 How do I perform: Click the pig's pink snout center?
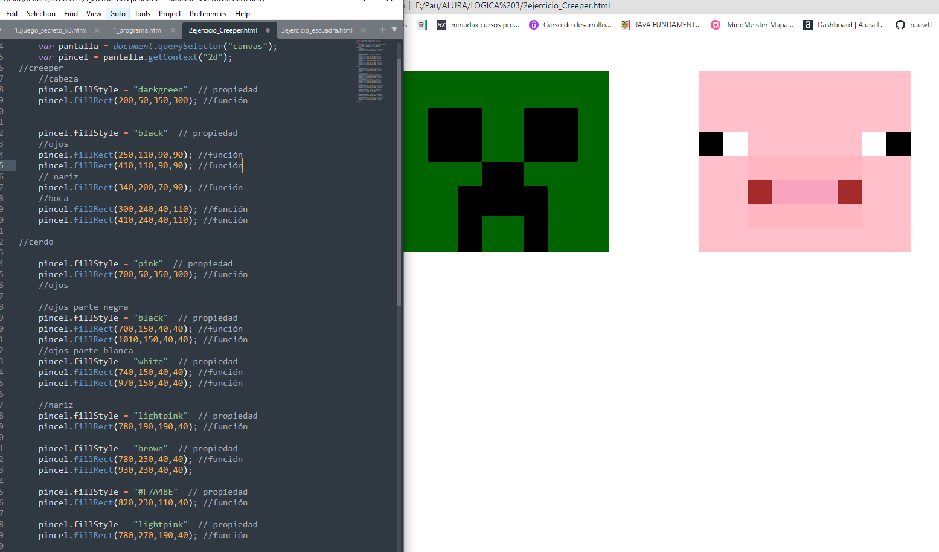(805, 192)
